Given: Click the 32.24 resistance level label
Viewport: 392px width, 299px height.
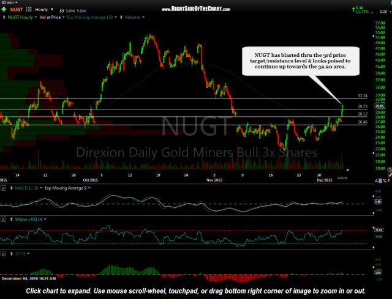Looking at the screenshot, I should pyautogui.click(x=363, y=96).
